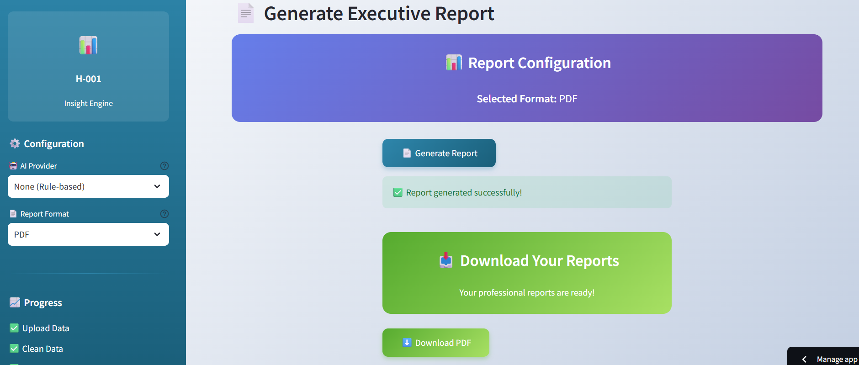This screenshot has height=365, width=859.
Task: Click the "Report Format" field label
Action: (x=45, y=214)
